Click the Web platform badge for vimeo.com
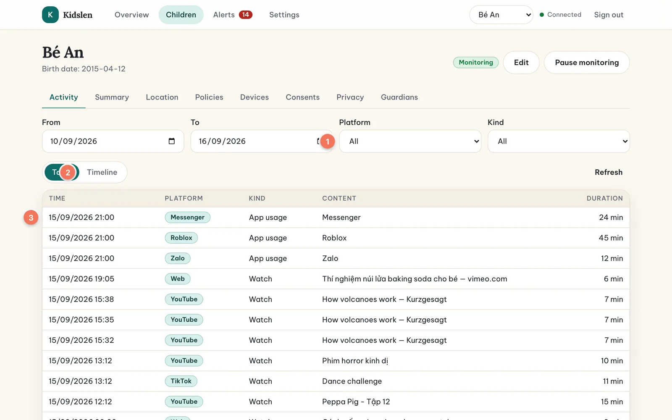The width and height of the screenshot is (672, 420). point(177,279)
